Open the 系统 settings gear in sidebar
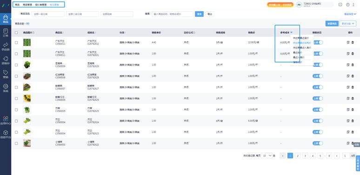Viewport: 360px width, 175px height. click(x=6, y=88)
